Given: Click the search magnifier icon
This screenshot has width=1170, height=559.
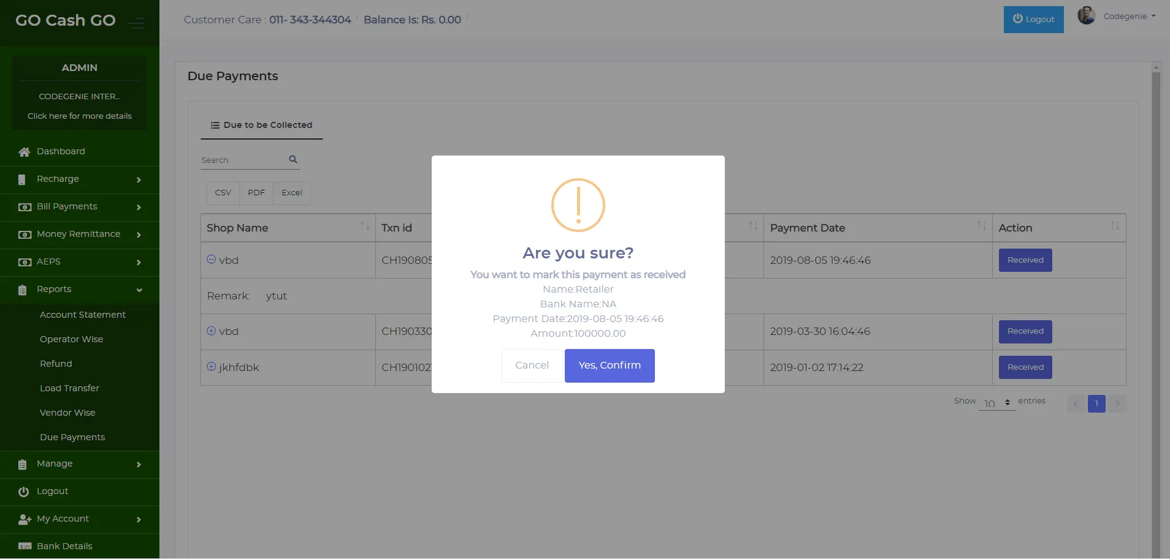Looking at the screenshot, I should point(293,159).
